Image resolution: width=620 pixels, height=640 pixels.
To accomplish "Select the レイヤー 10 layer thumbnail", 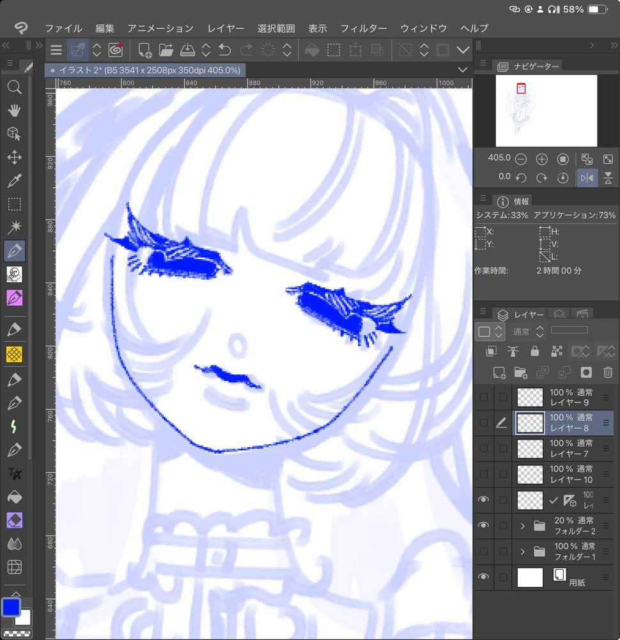I will (x=530, y=475).
